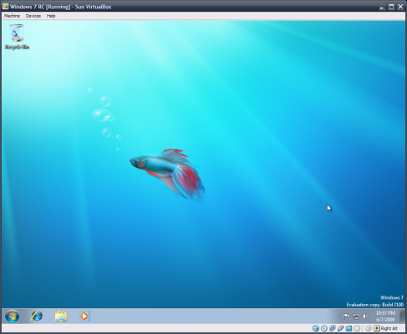Viewport: 407px width, 334px height.
Task: Open Windows Explorer folder taskbar icon
Action: pyautogui.click(x=61, y=316)
